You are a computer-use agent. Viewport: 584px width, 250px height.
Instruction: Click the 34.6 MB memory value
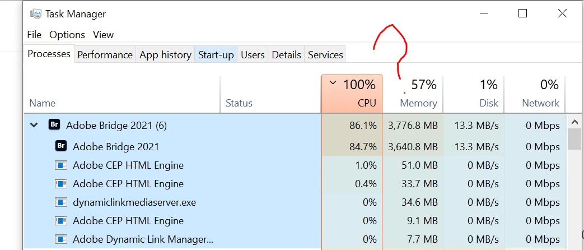(x=419, y=202)
